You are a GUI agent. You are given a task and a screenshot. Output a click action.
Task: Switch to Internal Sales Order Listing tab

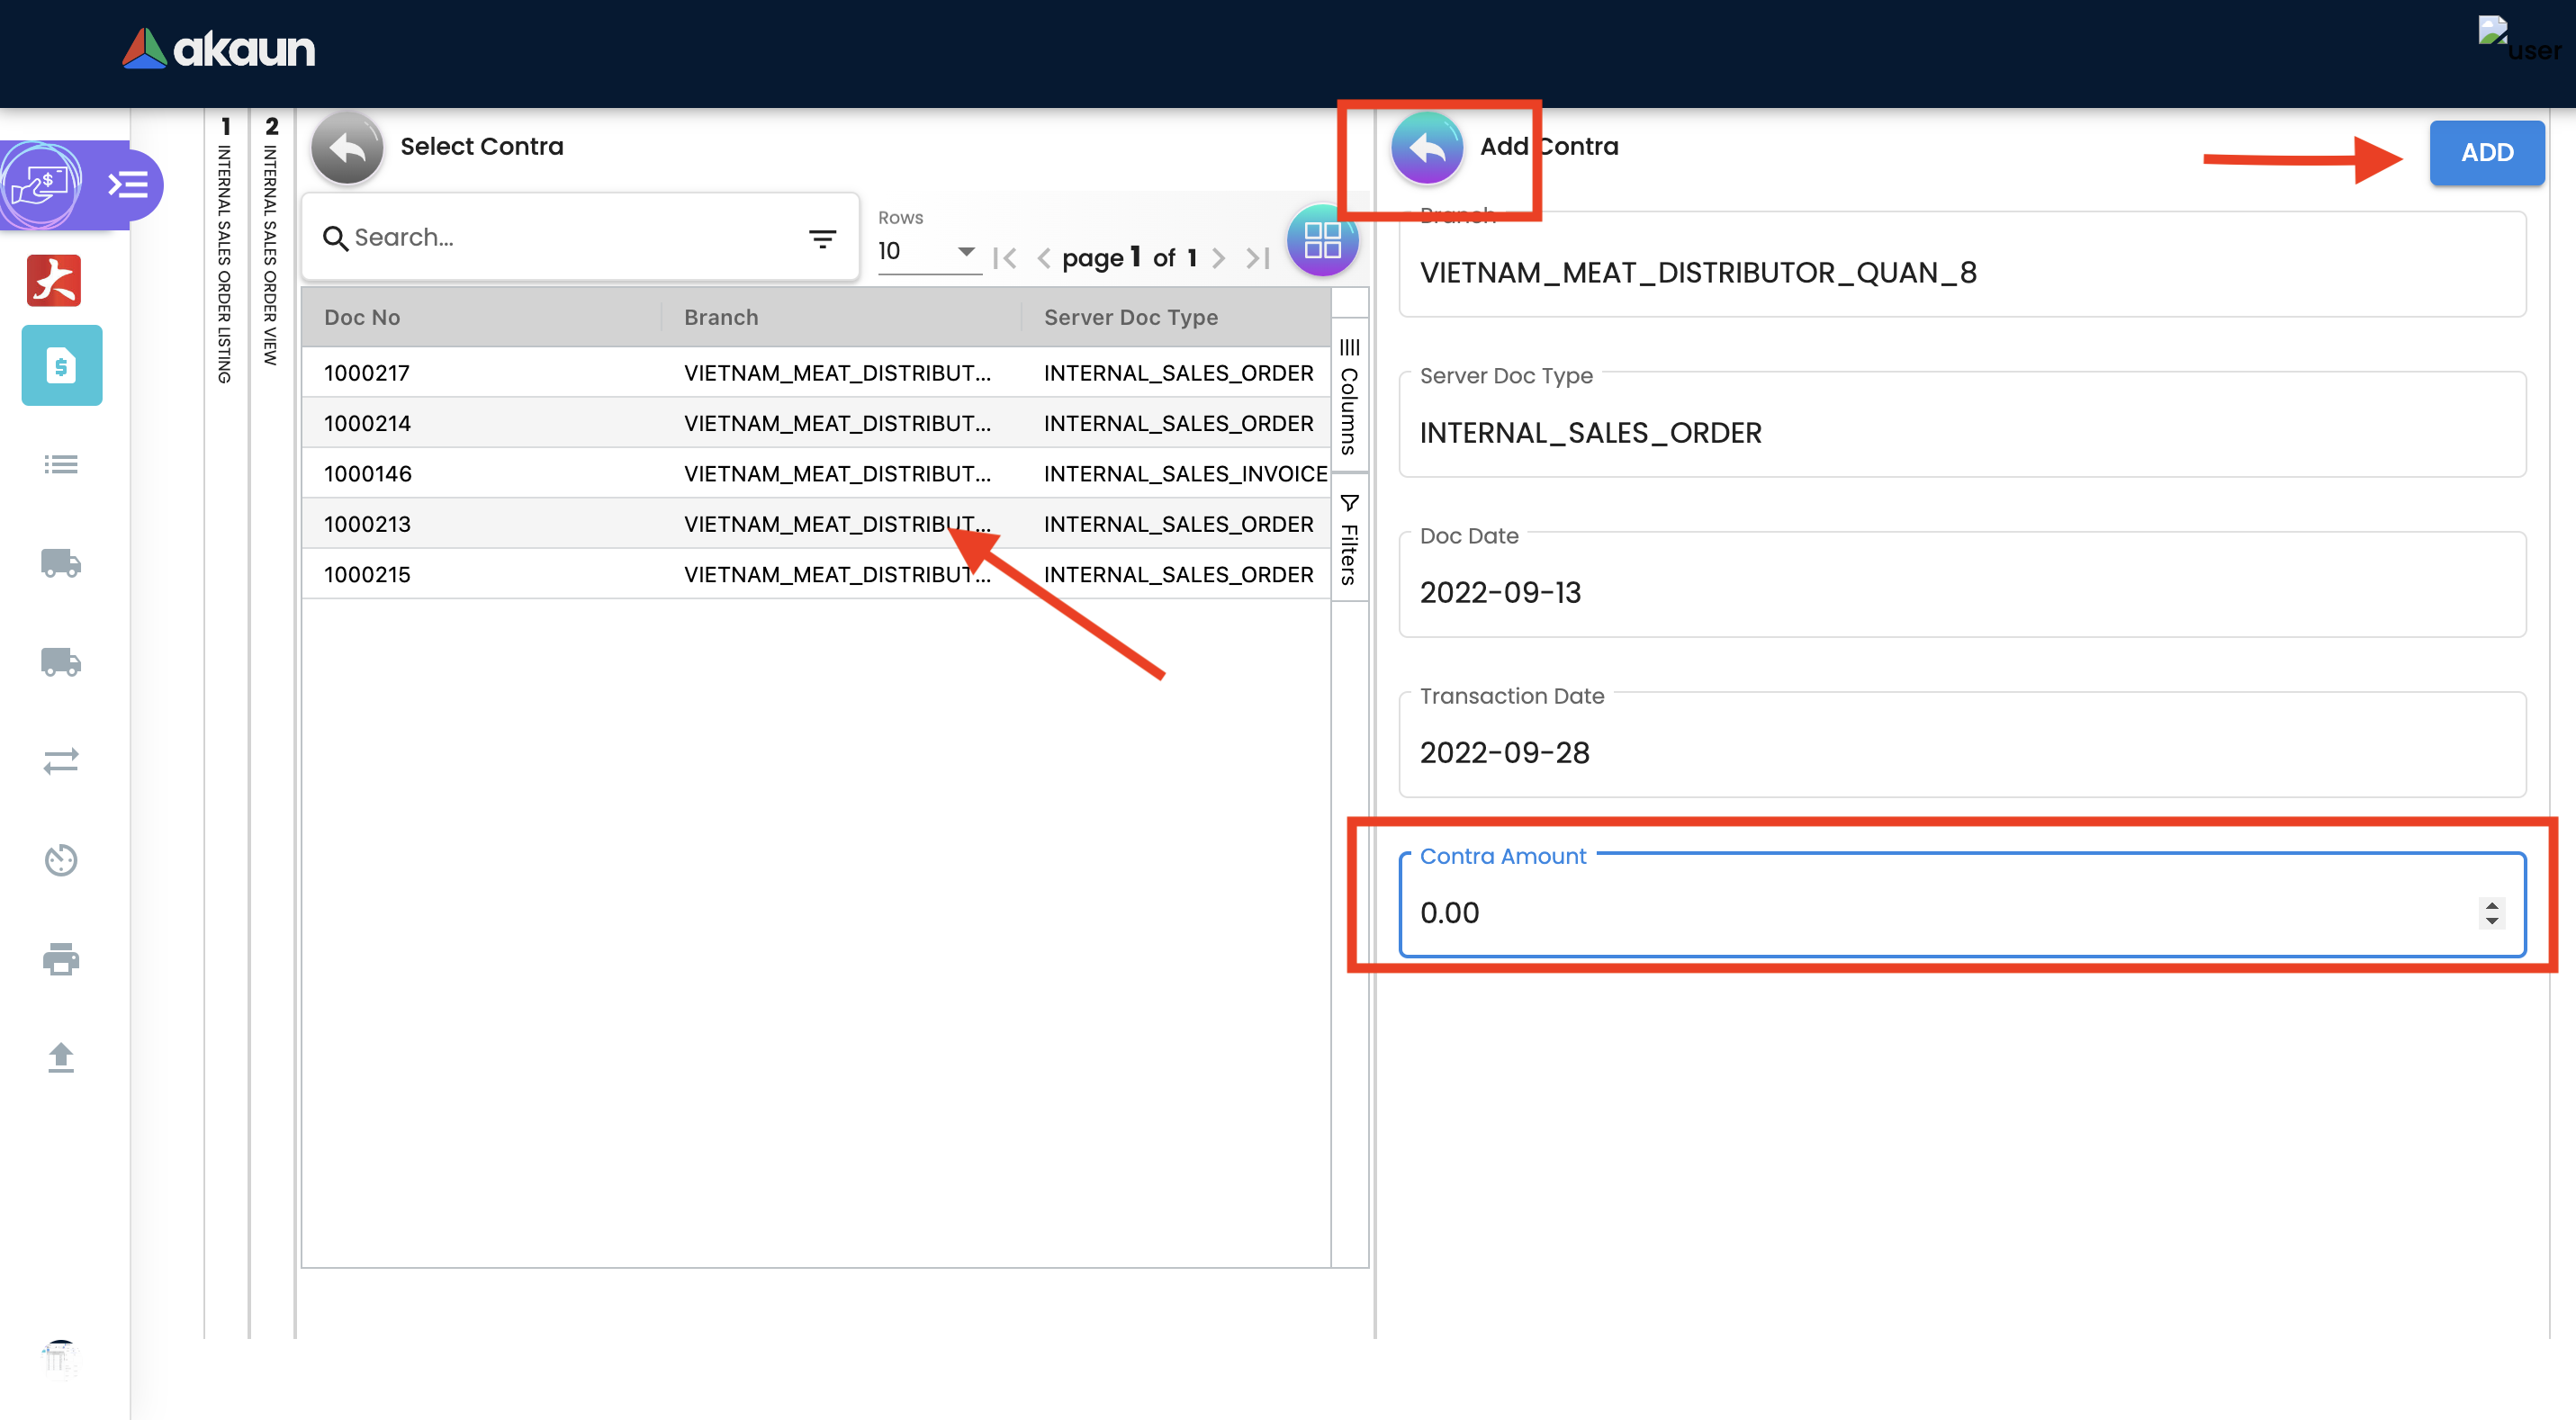pos(225,250)
